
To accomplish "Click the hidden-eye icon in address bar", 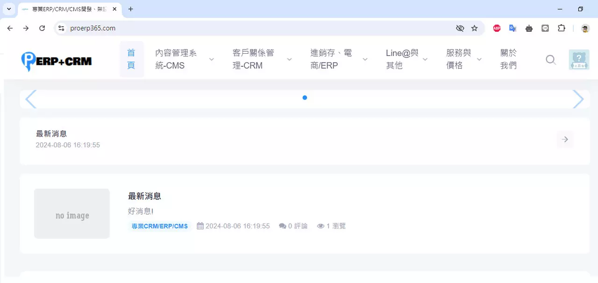I will 460,28.
